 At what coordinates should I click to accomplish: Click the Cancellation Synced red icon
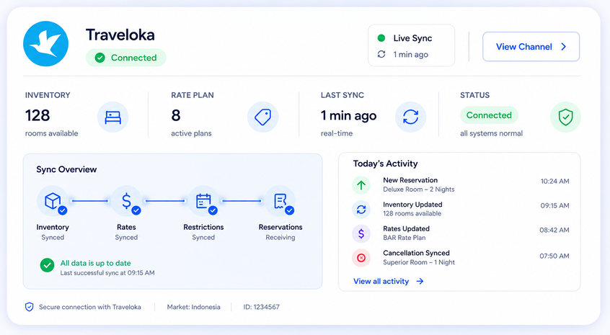(361, 258)
